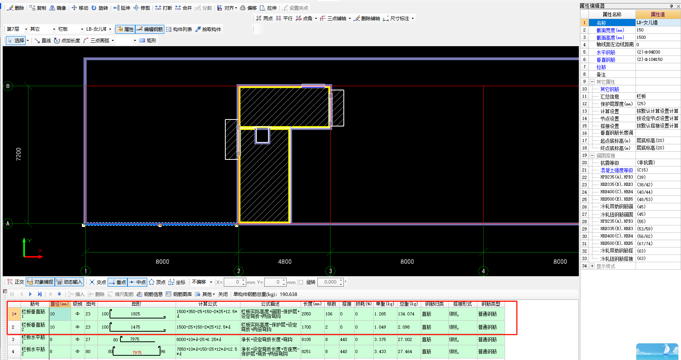Screen dimensions: 681x360
Task: Choose the 点加长度 drawing tool
Action: tap(67, 40)
